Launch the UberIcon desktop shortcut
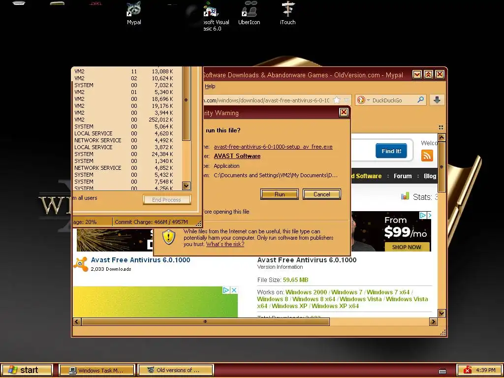 coord(249,13)
